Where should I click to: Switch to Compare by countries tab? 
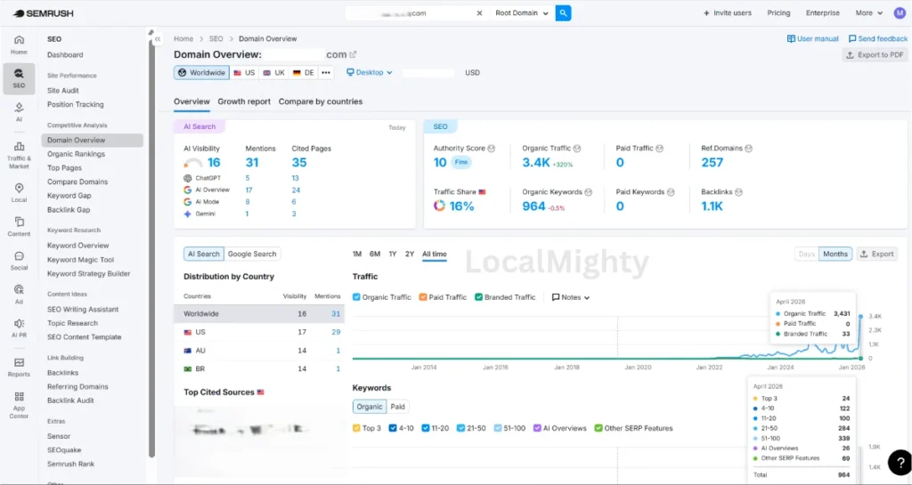point(321,101)
